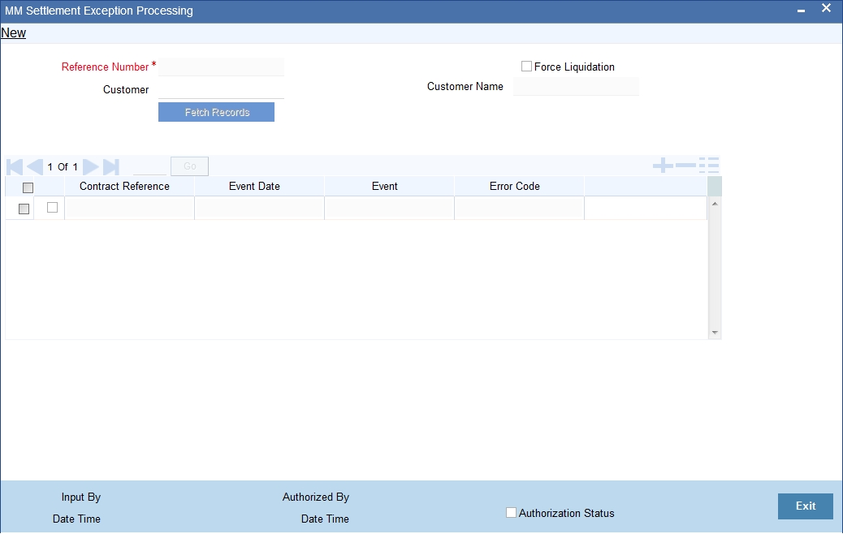Viewport: 843px width, 534px height.
Task: Toggle the white checkbox in first row
Action: pyautogui.click(x=52, y=207)
